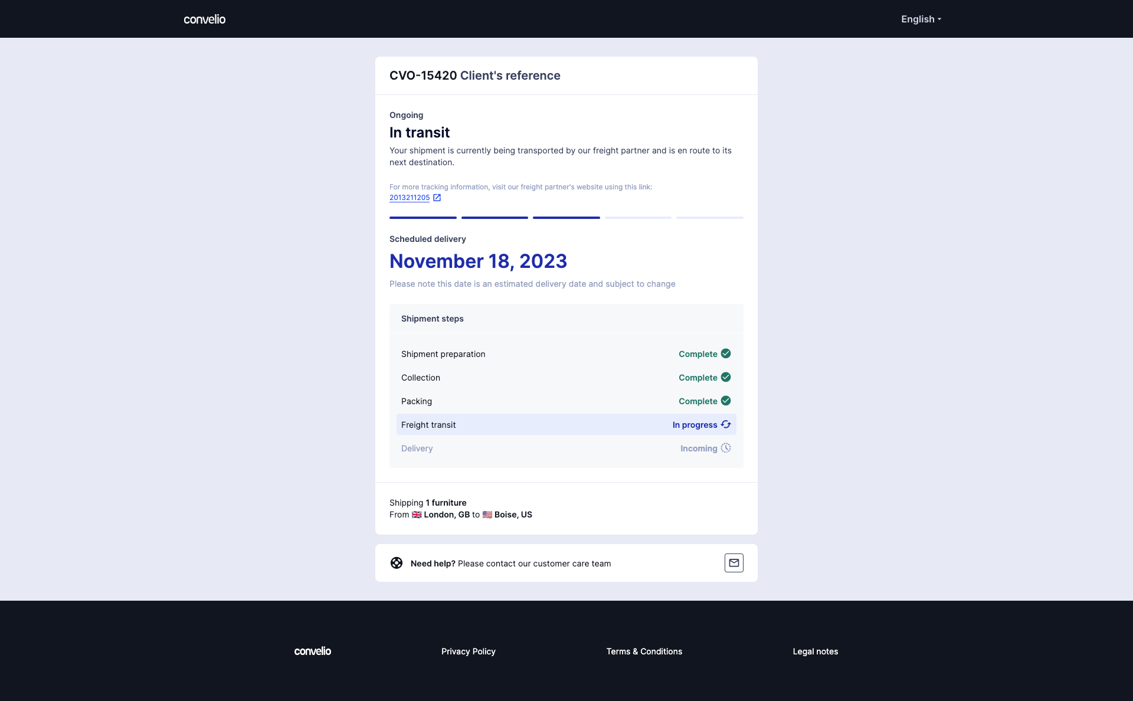Open the Legal notes footer link
1133x701 pixels.
(816, 651)
